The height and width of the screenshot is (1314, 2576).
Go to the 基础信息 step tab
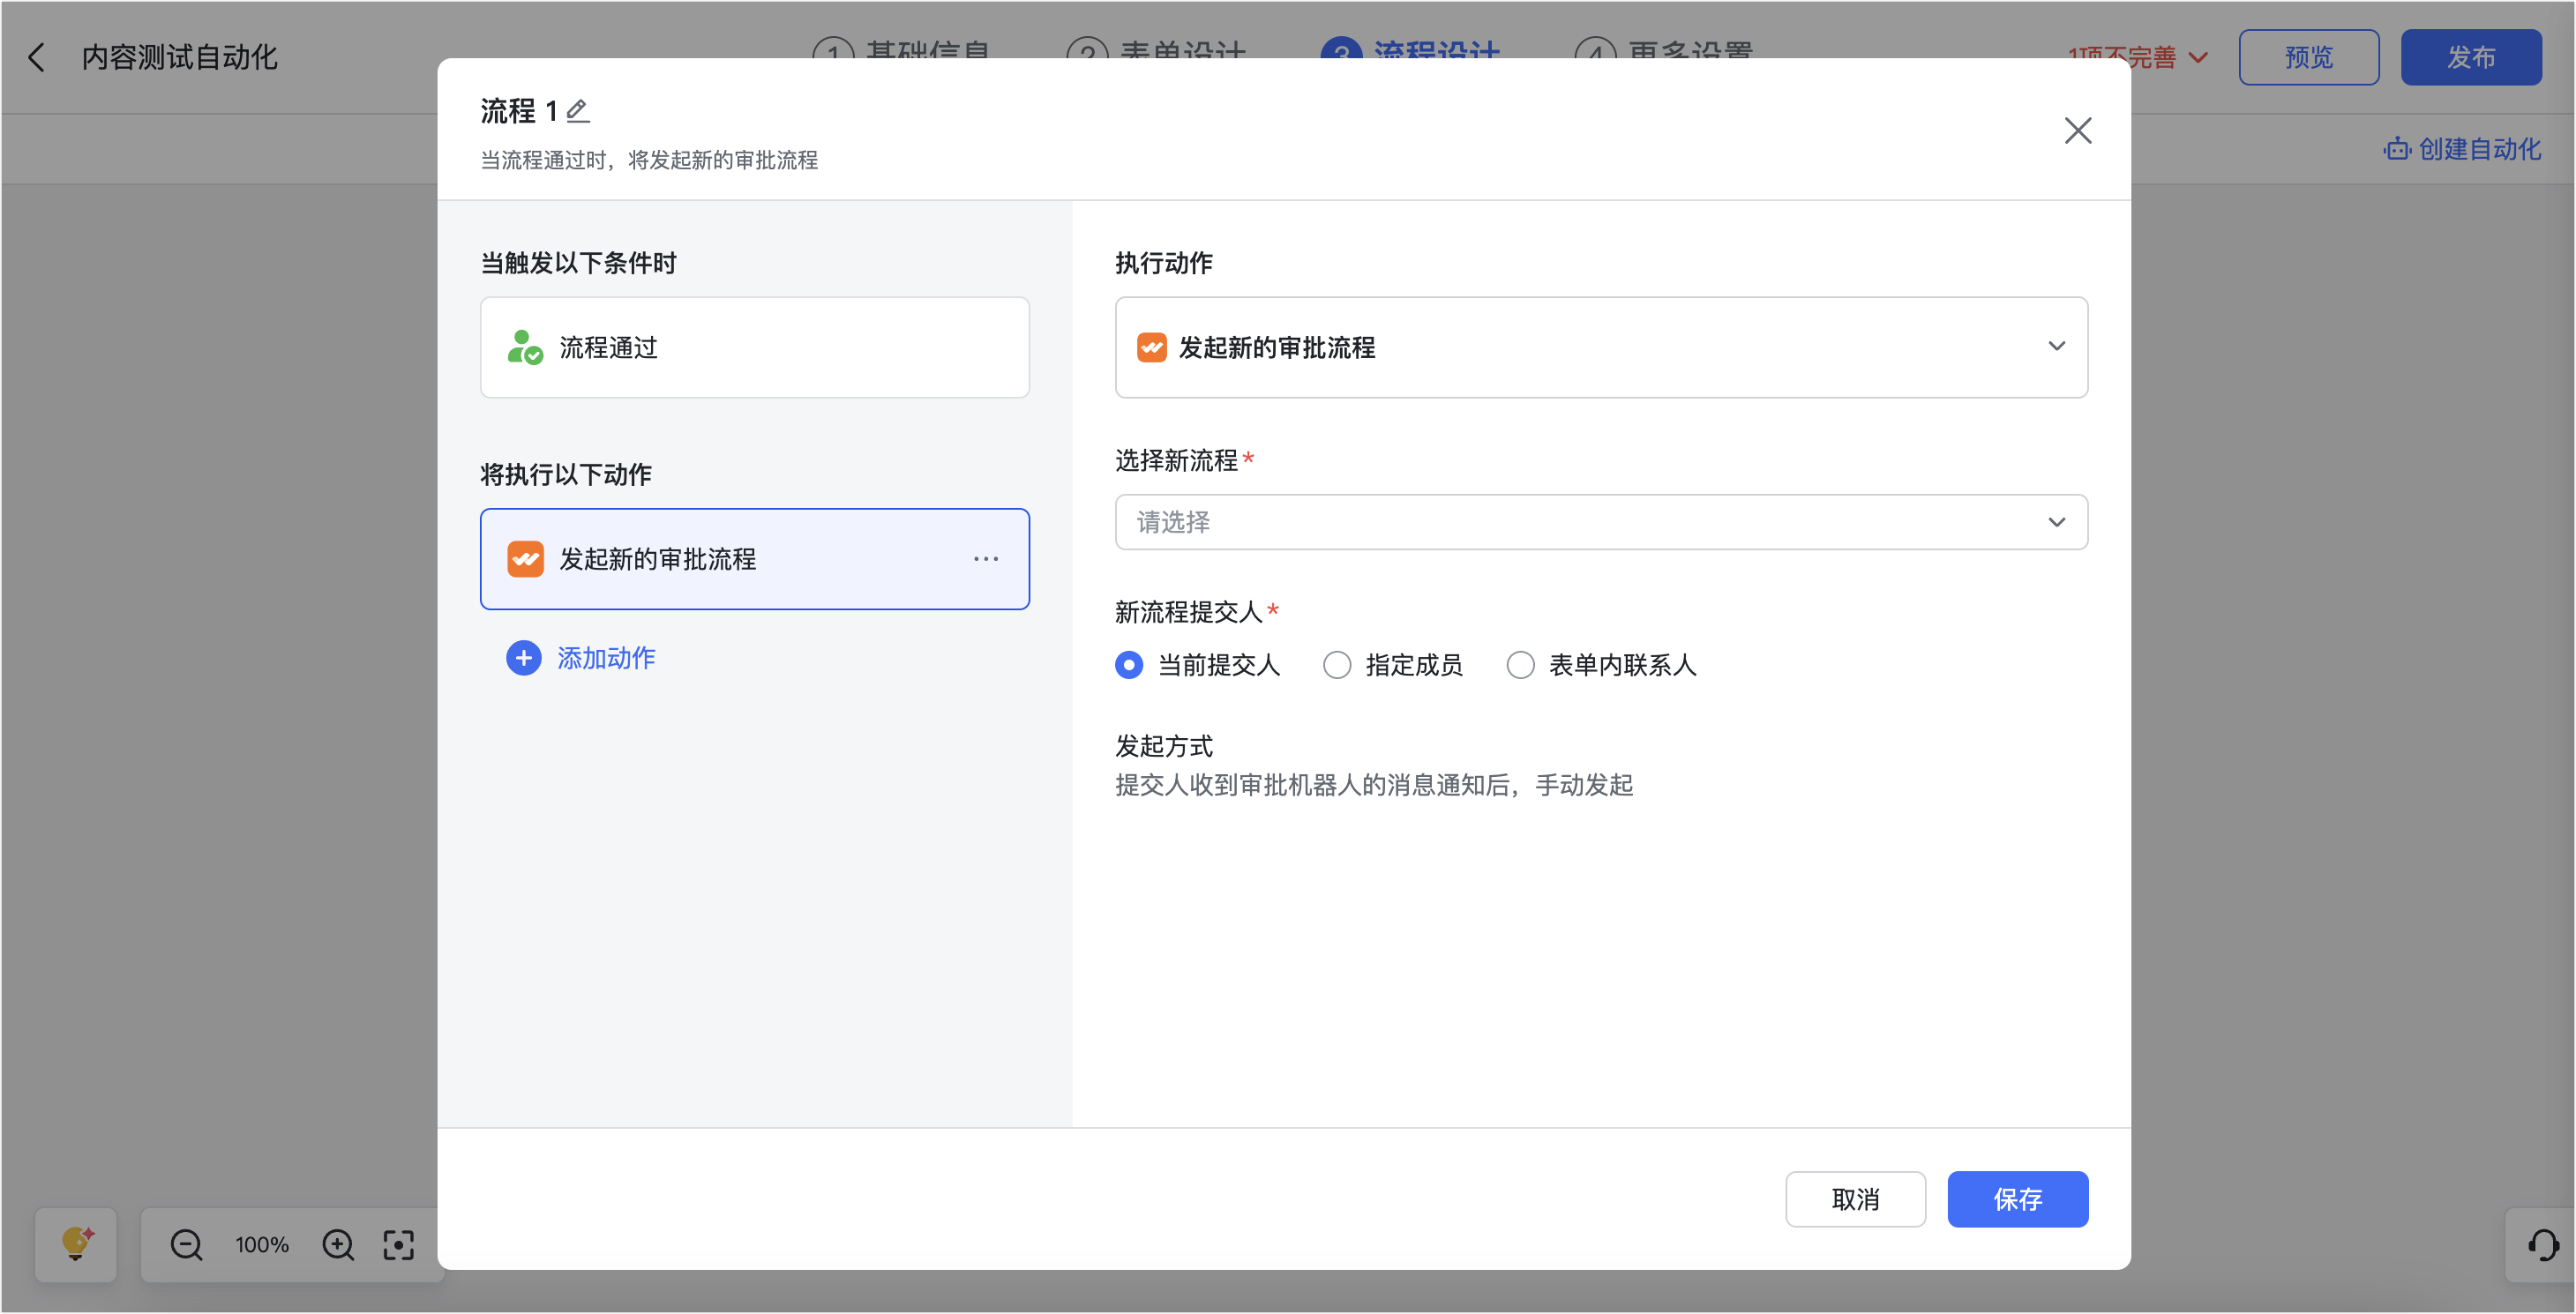(901, 50)
